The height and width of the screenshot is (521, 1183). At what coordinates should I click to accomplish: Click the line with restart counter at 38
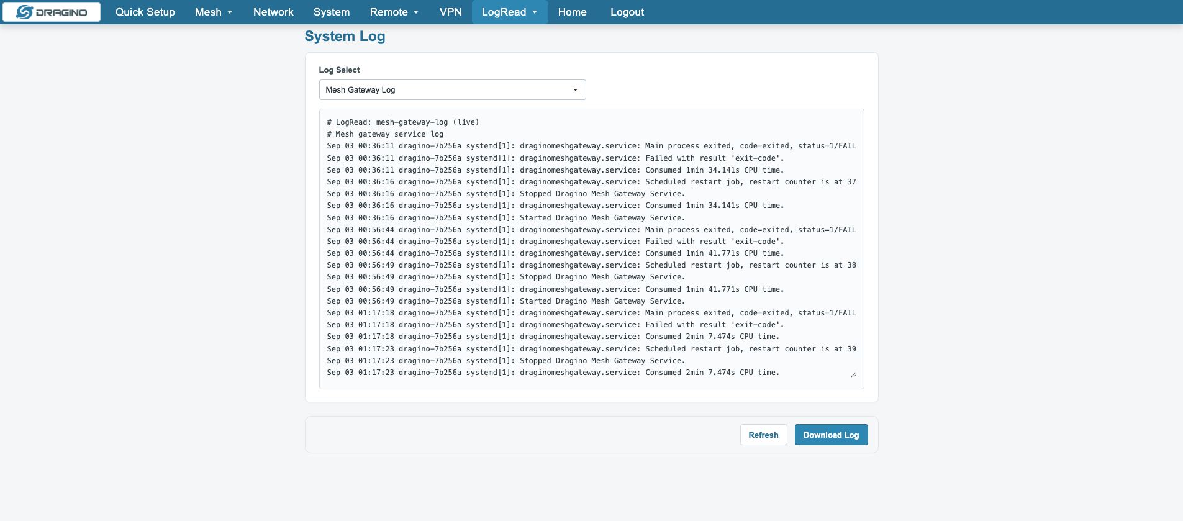pyautogui.click(x=591, y=265)
